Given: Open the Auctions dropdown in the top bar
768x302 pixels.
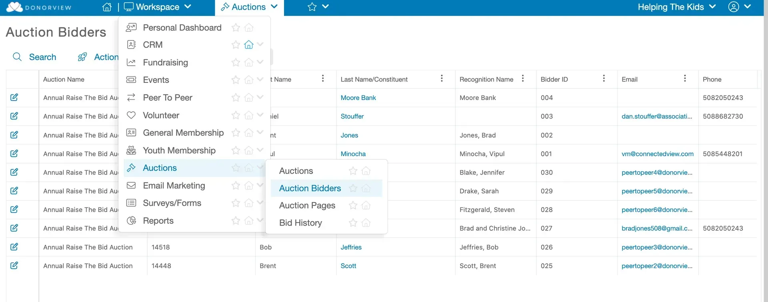Looking at the screenshot, I should point(249,7).
